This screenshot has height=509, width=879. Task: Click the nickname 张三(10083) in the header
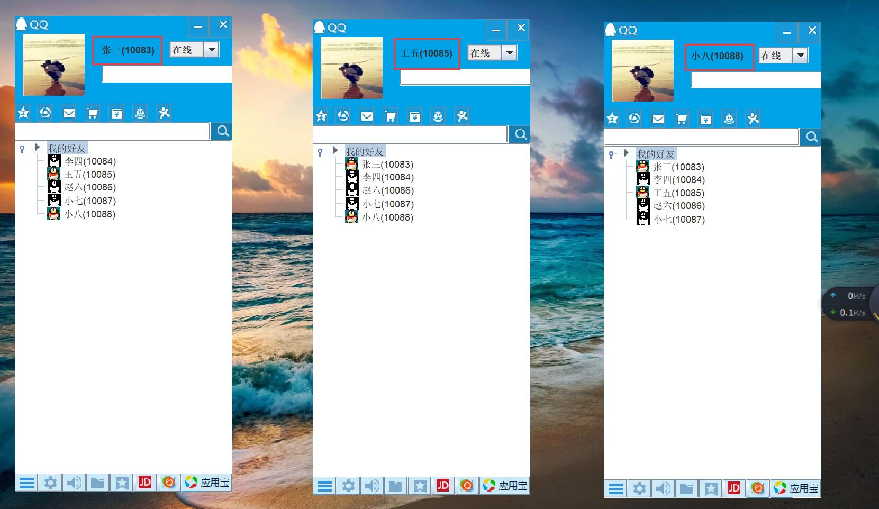point(128,50)
